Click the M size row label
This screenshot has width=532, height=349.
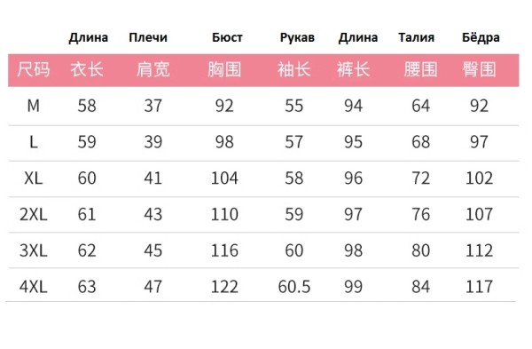tap(34, 106)
